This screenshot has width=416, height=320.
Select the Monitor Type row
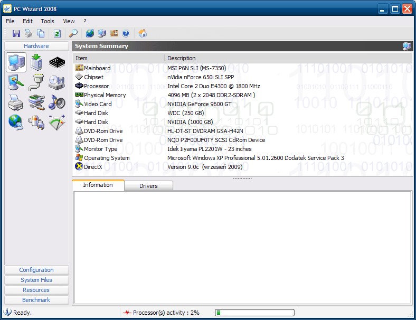[243, 149]
